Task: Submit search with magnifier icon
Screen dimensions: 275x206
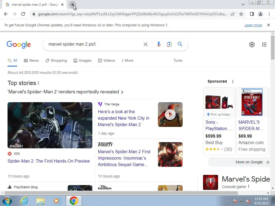Action: [x=180, y=44]
